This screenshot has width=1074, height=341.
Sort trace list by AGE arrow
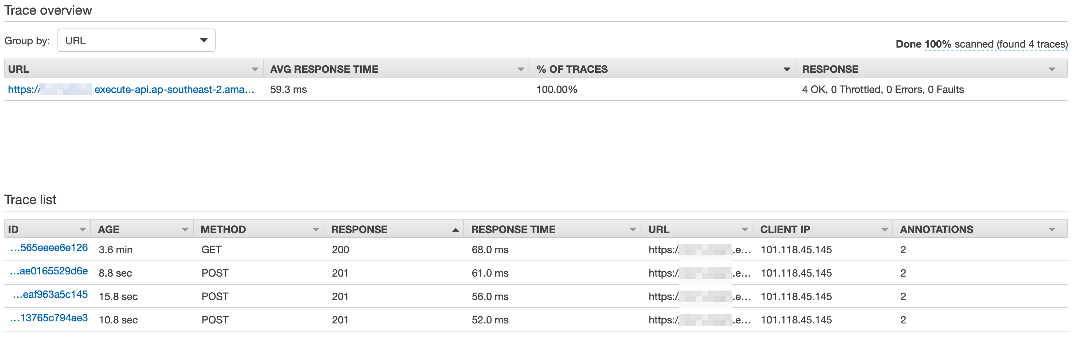pos(185,230)
